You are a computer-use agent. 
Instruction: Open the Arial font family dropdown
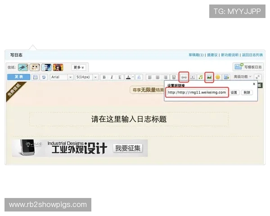pos(62,77)
